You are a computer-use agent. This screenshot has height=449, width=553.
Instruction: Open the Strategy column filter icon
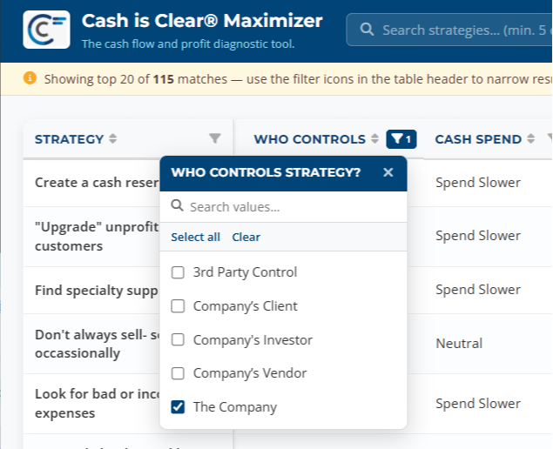(x=215, y=138)
